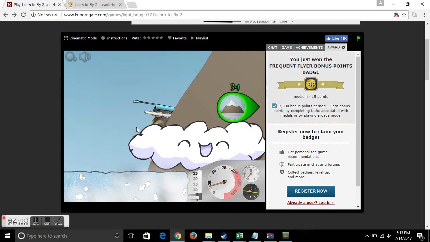Close the Play Learn to Fly 2 tab
Image resolution: width=430 pixels, height=242 pixels.
(59, 5)
